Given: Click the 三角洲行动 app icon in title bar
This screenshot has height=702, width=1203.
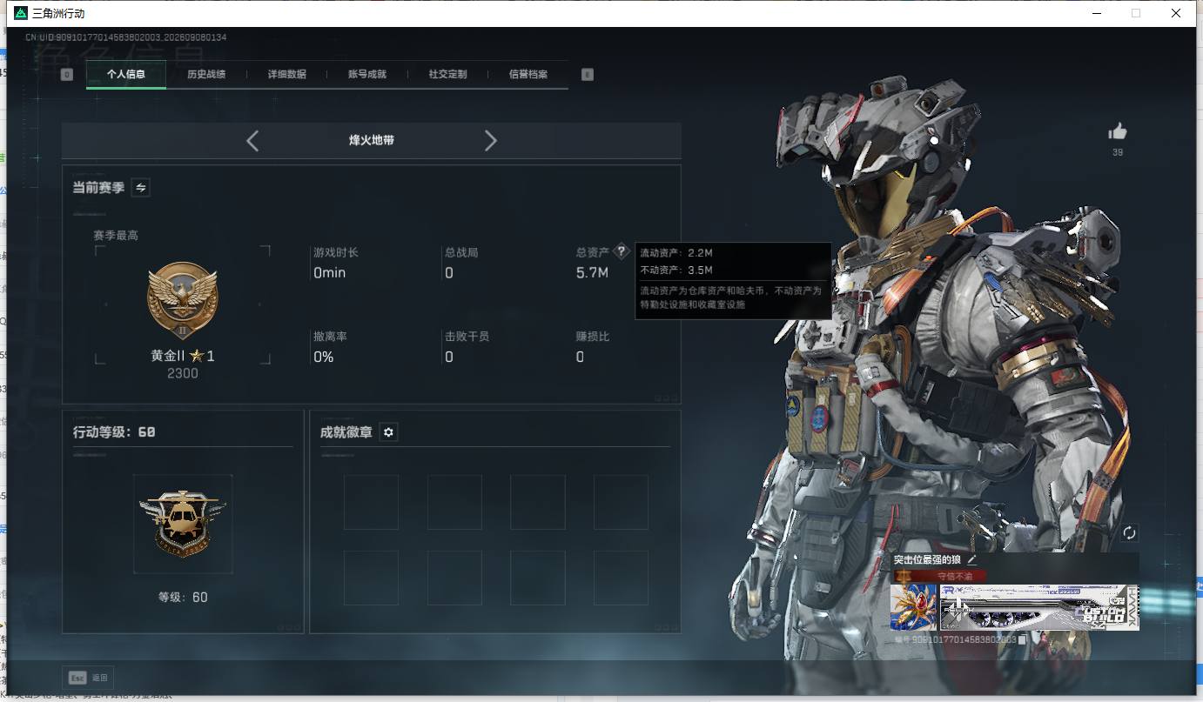Looking at the screenshot, I should [x=21, y=14].
